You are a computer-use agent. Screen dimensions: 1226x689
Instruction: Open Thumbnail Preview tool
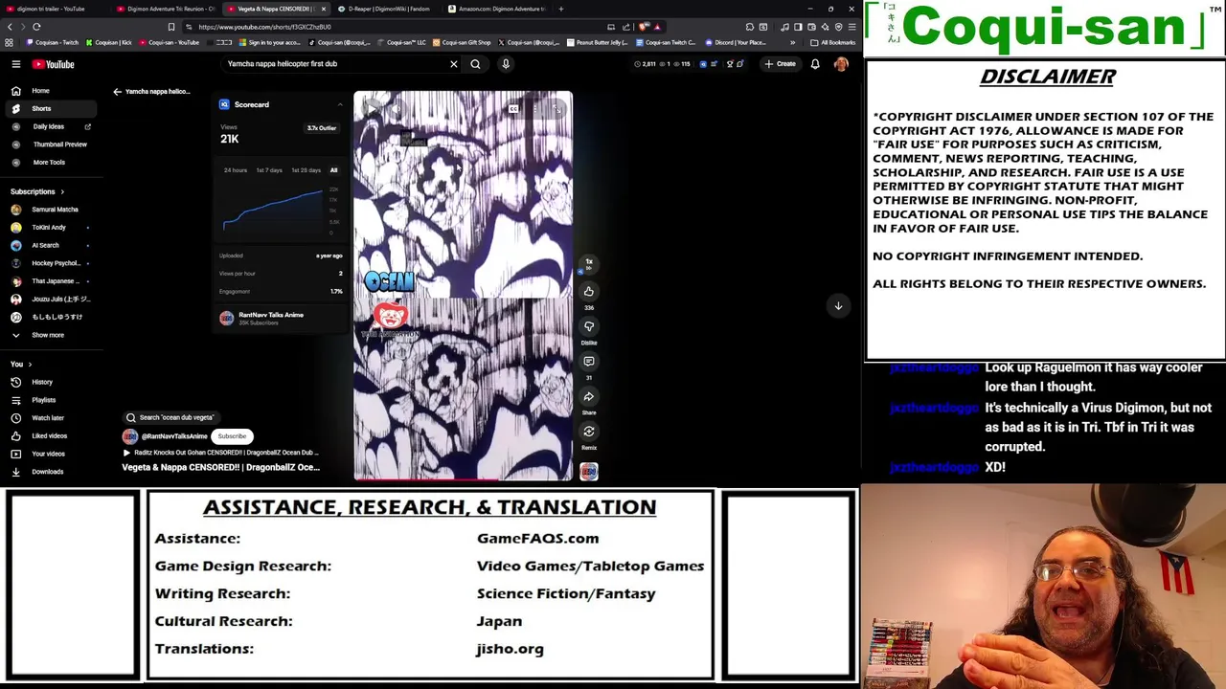[x=52, y=144]
